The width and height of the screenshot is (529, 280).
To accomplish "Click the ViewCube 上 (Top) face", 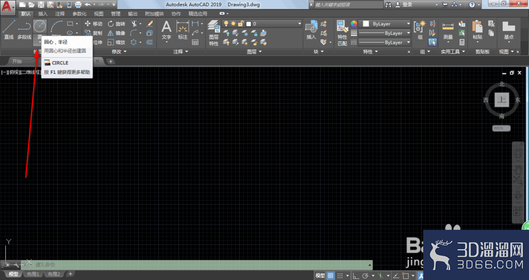I will 501,100.
